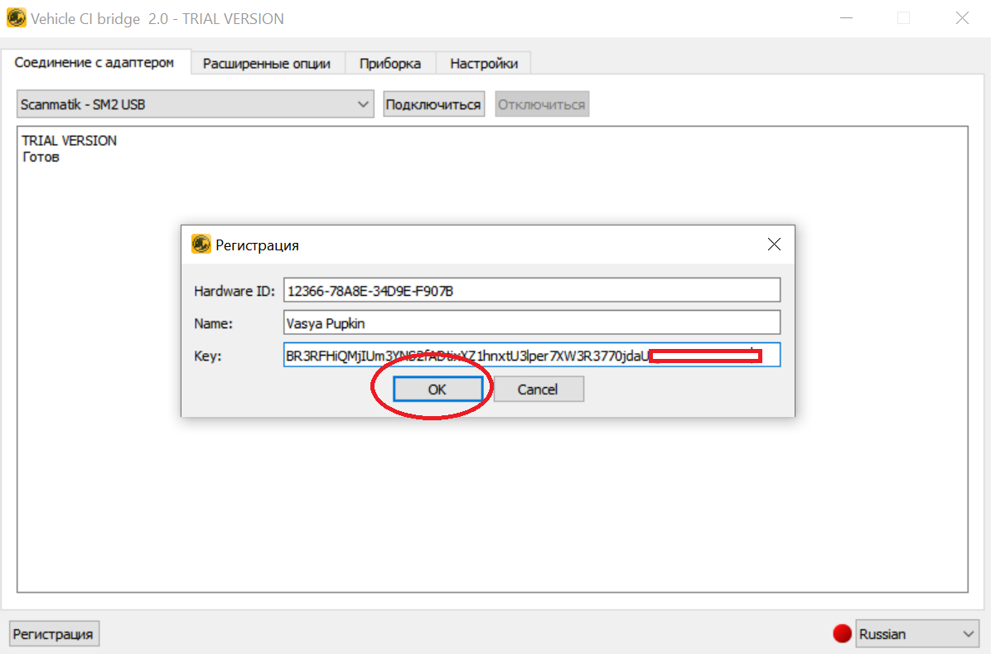Click the Регистрация dialog title icon
This screenshot has width=991, height=654.
pos(201,245)
